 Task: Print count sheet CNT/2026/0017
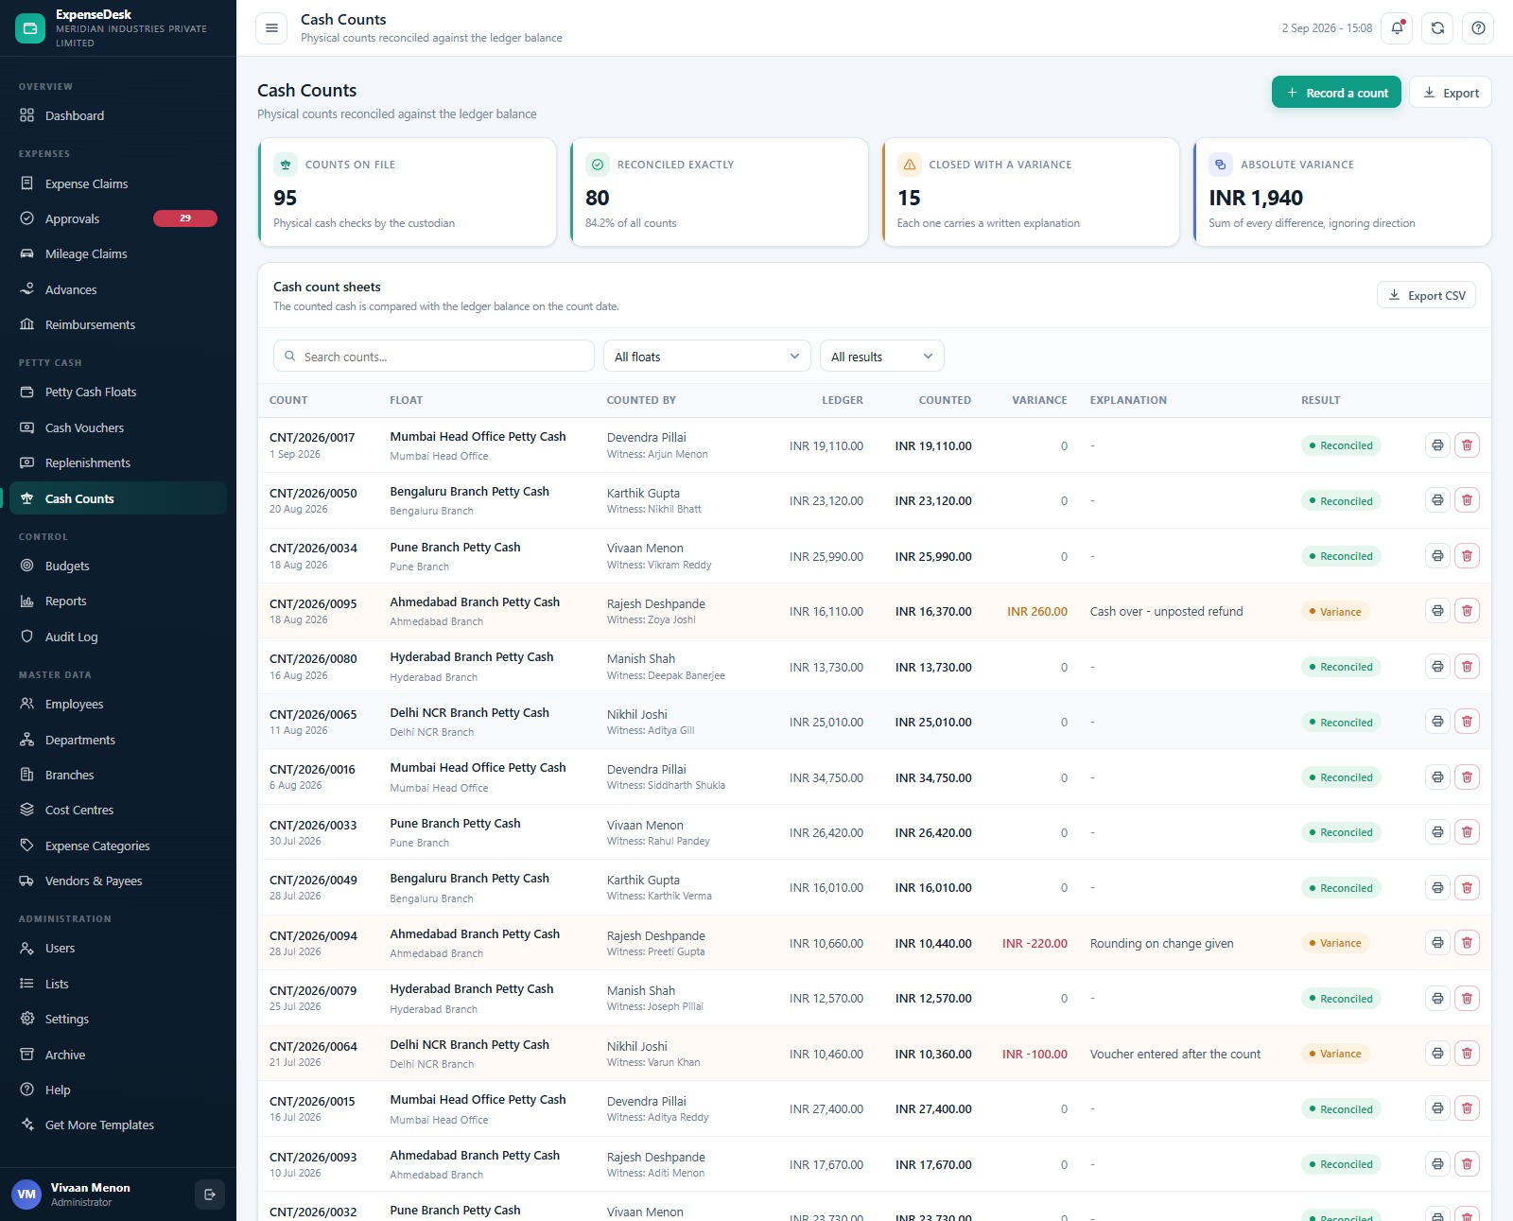[x=1437, y=445]
